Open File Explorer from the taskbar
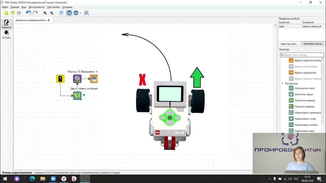 pos(43,179)
